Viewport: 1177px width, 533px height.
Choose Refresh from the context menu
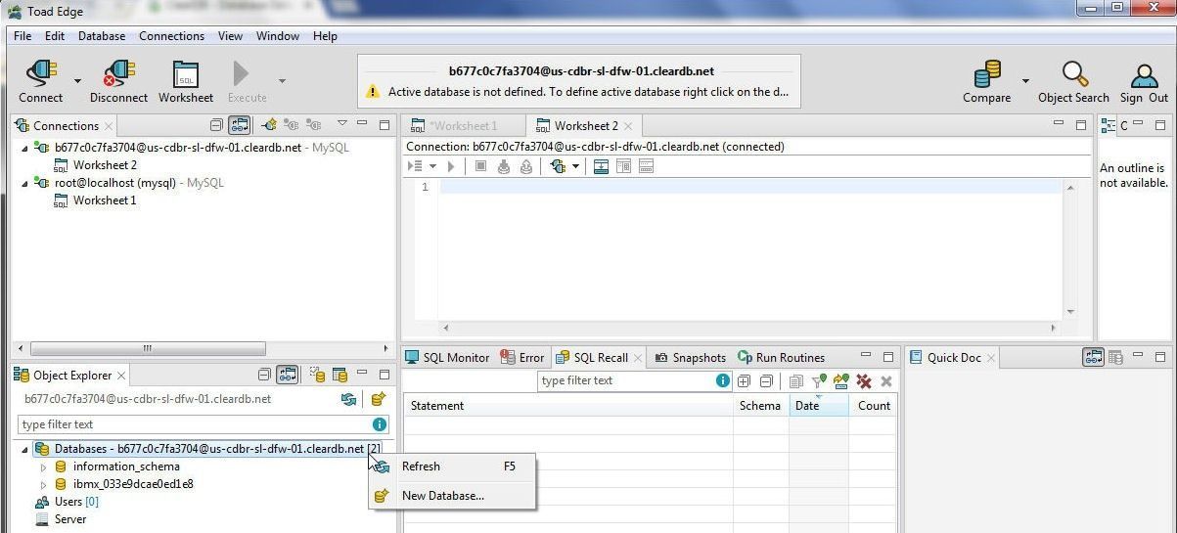coord(452,466)
